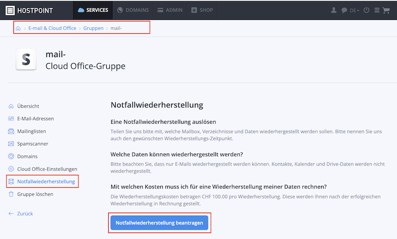Open the Shop tab

coord(202,10)
